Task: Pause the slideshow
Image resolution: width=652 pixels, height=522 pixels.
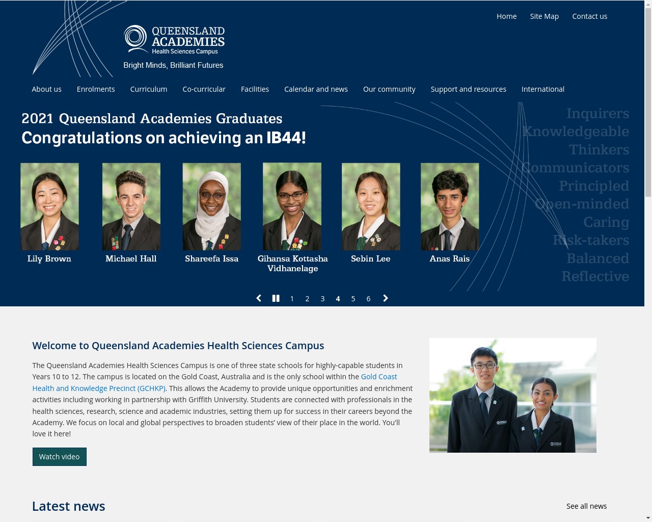Action: (276, 298)
